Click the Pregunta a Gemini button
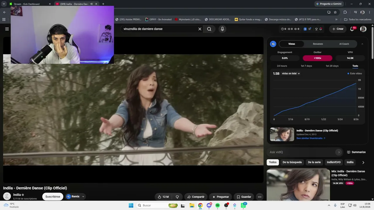Screen dimensions: 374x210 pos(328,4)
